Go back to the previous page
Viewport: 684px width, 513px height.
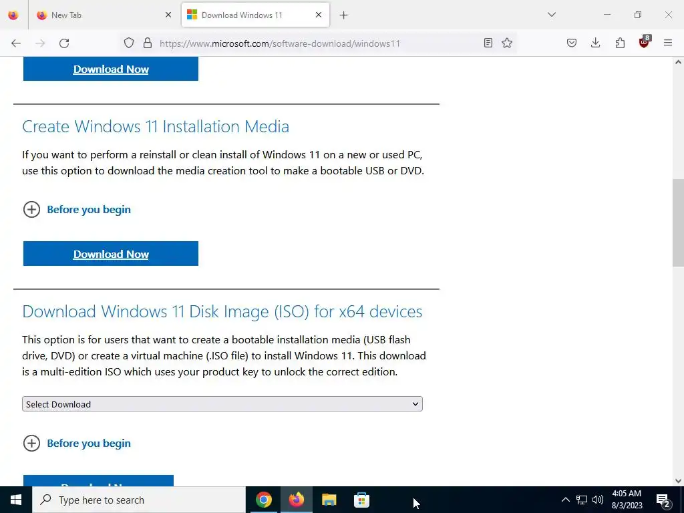pos(16,43)
